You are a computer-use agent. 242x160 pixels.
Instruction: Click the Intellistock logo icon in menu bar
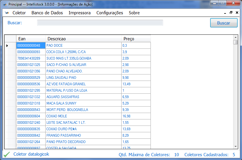coord(7,13)
